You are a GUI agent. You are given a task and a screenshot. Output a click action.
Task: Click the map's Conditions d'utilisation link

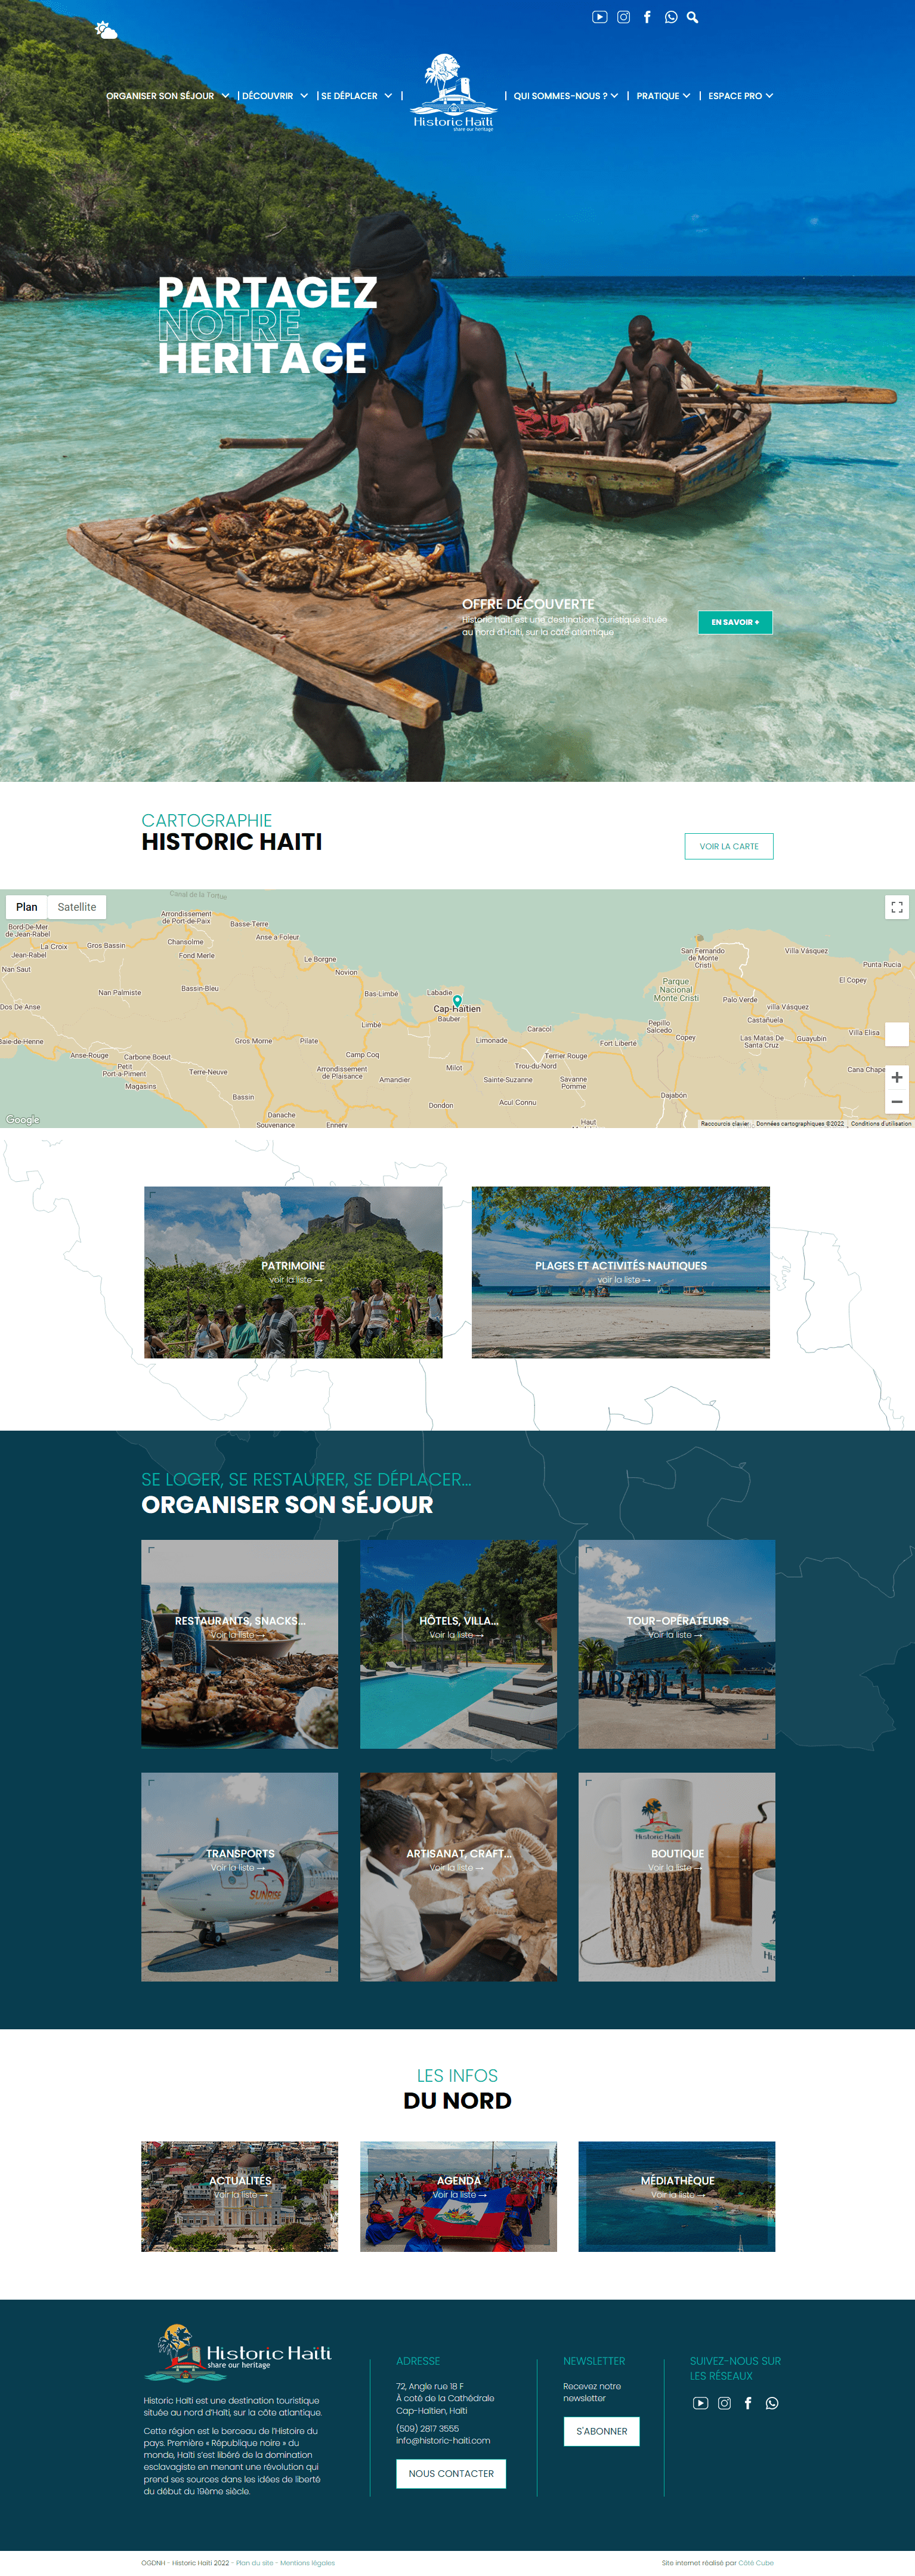coord(880,1123)
